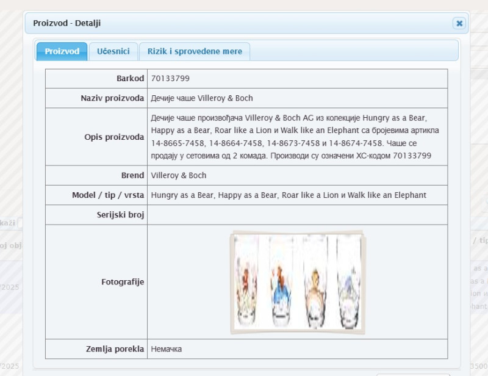Click the Brend value Villeroy & Boch
488x376 pixels.
pyautogui.click(x=179, y=175)
